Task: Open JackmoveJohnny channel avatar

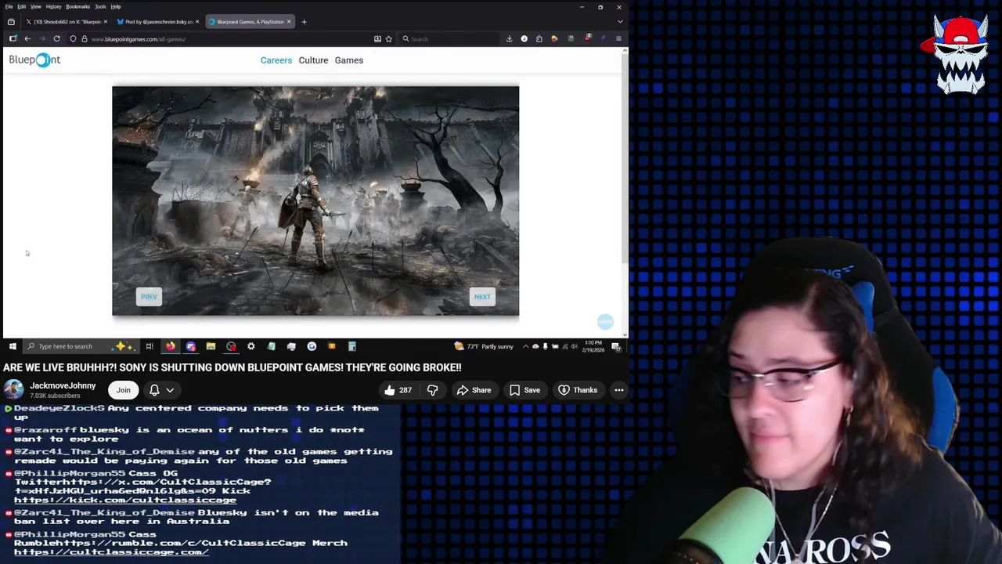Action: [13, 390]
